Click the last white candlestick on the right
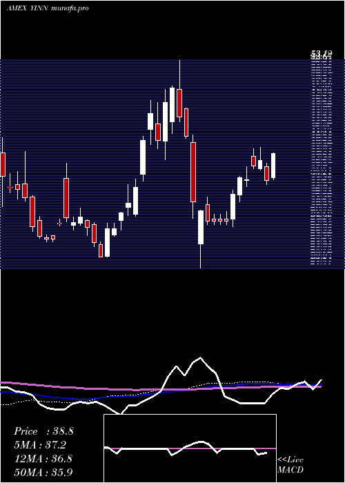This screenshot has height=483, width=345. click(x=273, y=166)
